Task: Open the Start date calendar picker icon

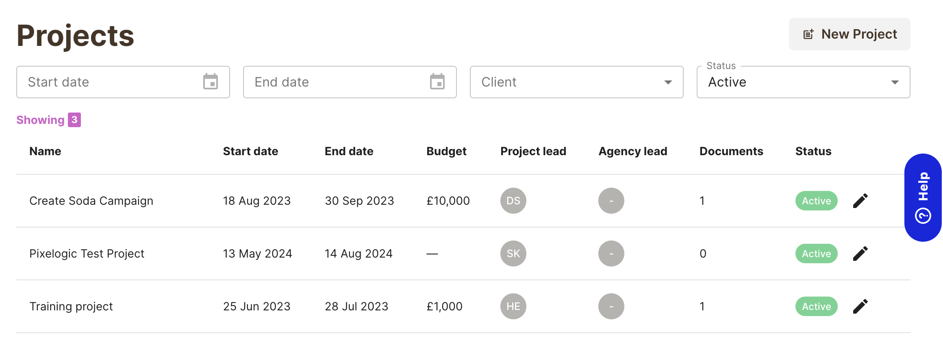Action: (x=211, y=82)
